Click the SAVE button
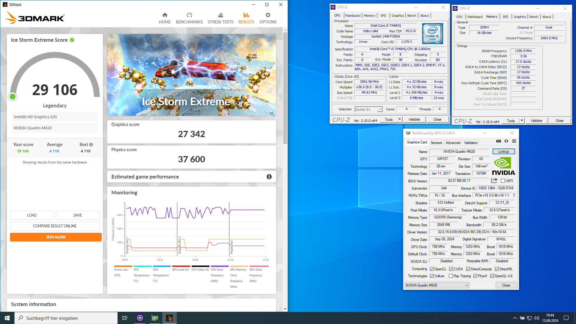The width and height of the screenshot is (576, 324). pyautogui.click(x=78, y=215)
